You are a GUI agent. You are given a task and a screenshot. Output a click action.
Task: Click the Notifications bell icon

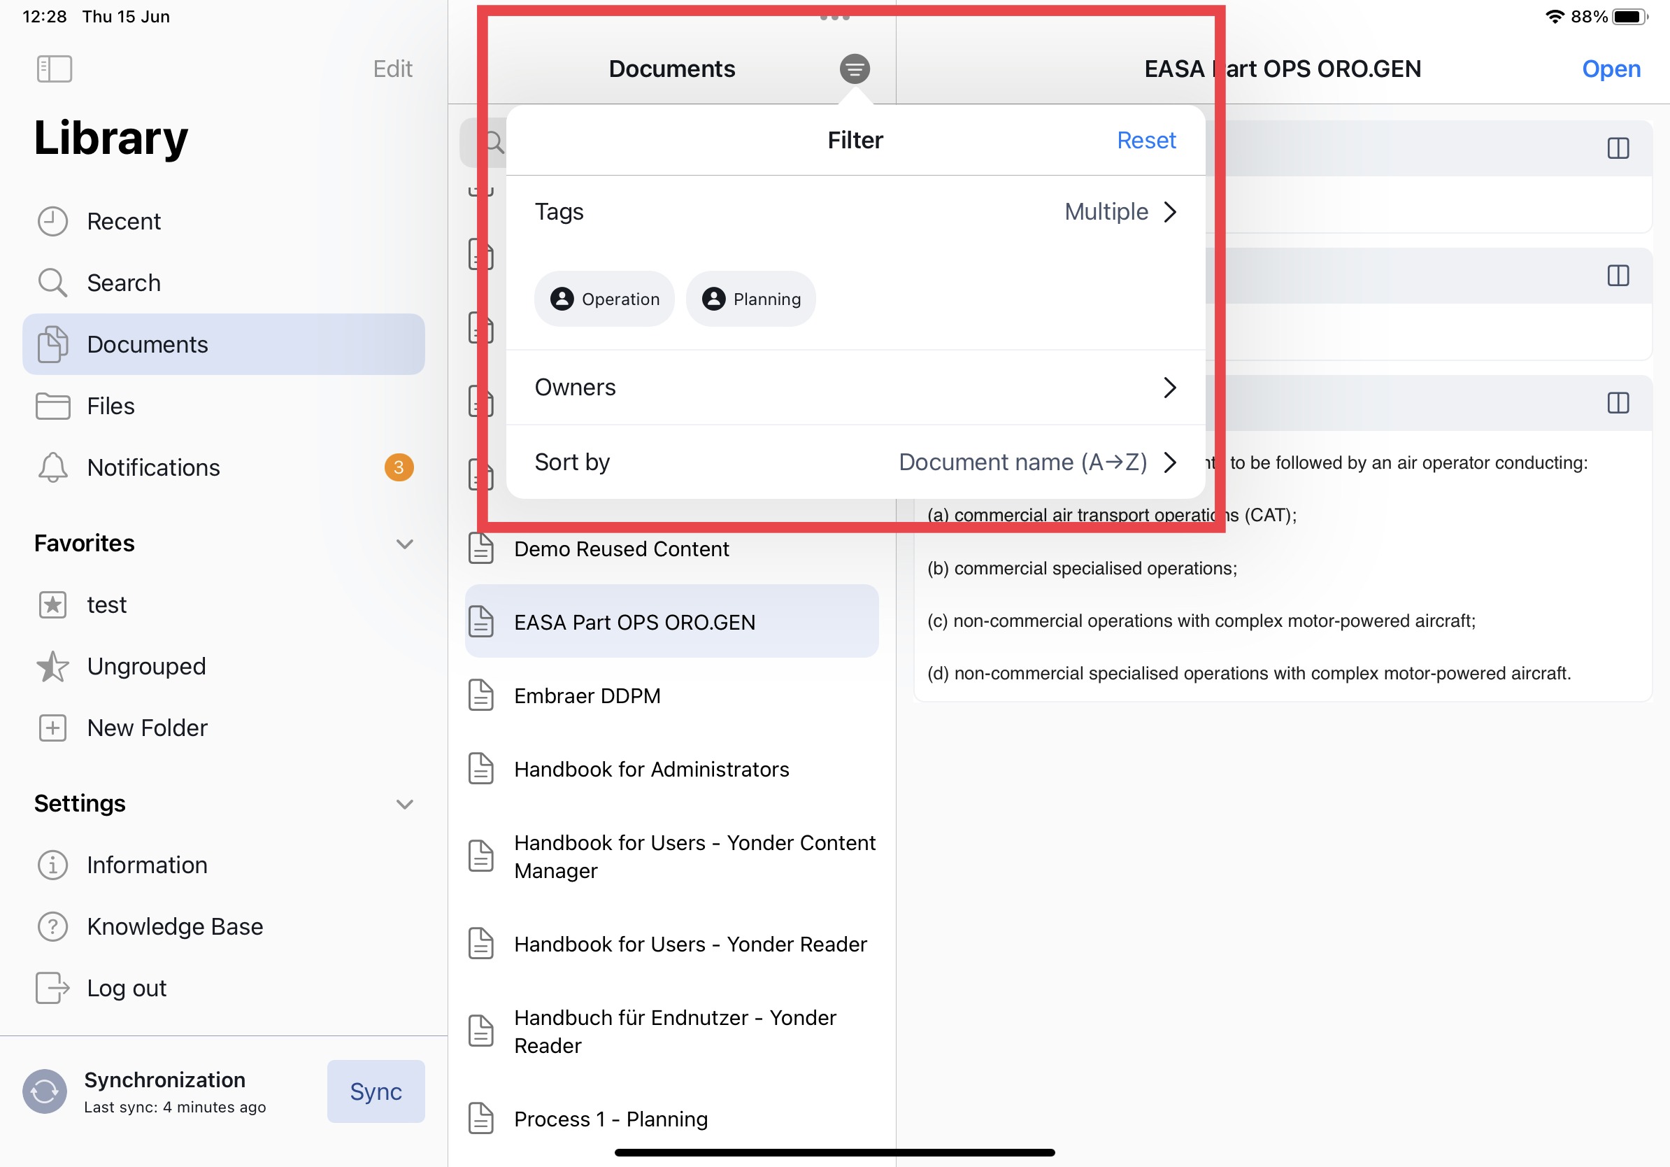(52, 467)
